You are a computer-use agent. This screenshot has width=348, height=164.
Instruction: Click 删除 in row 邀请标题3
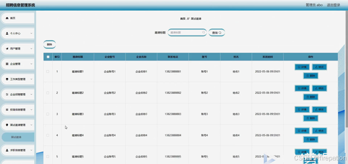click(311, 118)
